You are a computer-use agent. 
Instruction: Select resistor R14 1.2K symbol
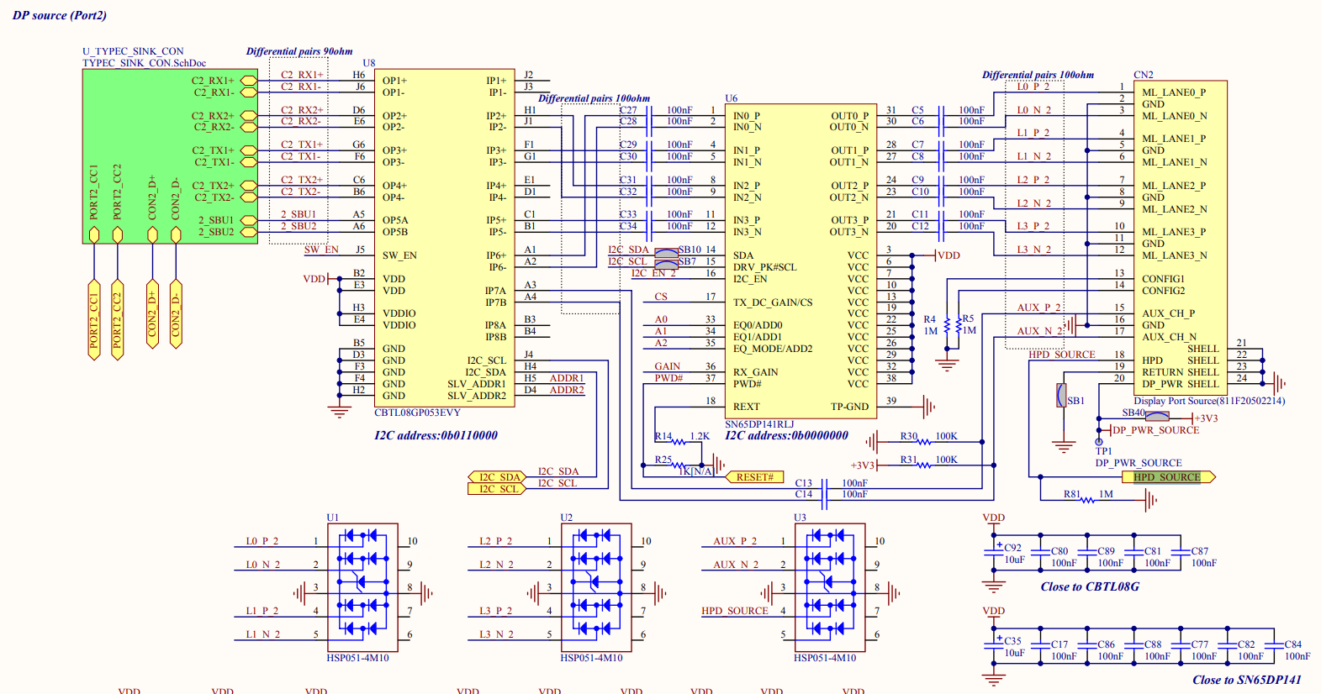click(x=679, y=442)
